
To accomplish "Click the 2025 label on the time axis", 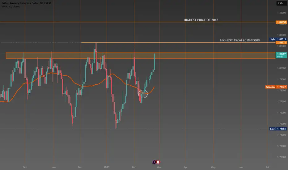I will (107, 167).
